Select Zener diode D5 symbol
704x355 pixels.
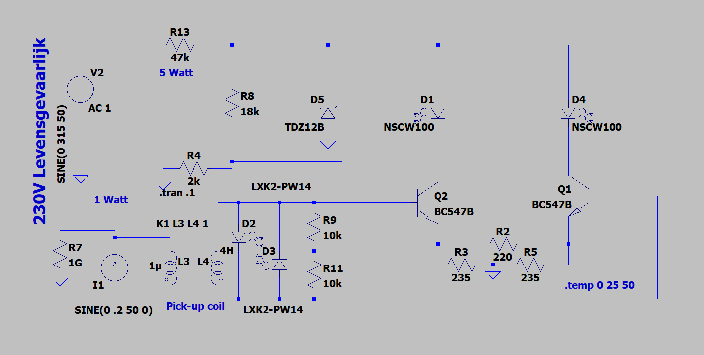pyautogui.click(x=328, y=113)
